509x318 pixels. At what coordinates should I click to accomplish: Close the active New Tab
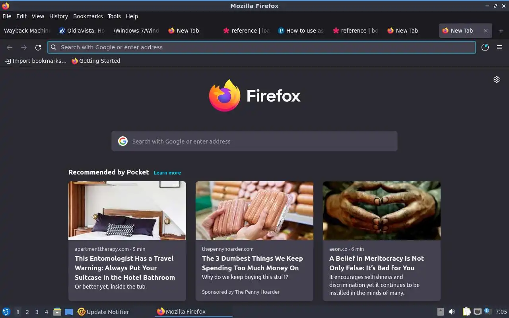coord(486,31)
